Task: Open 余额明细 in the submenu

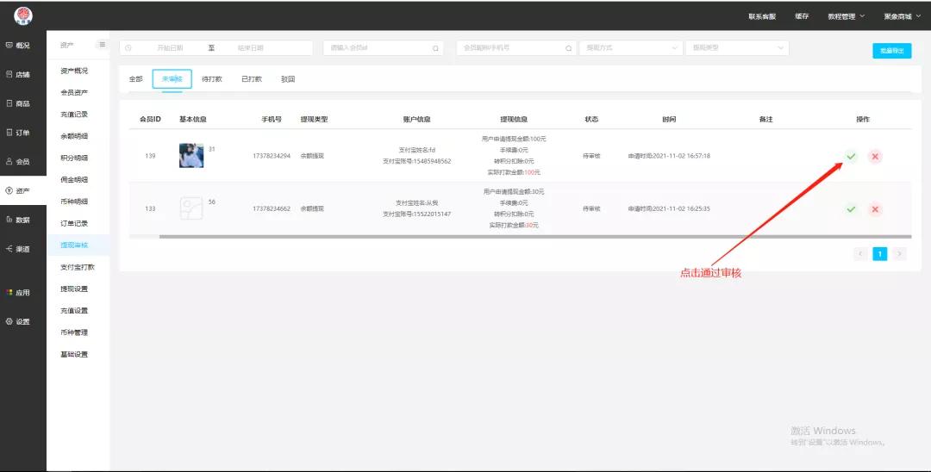Action: point(74,136)
